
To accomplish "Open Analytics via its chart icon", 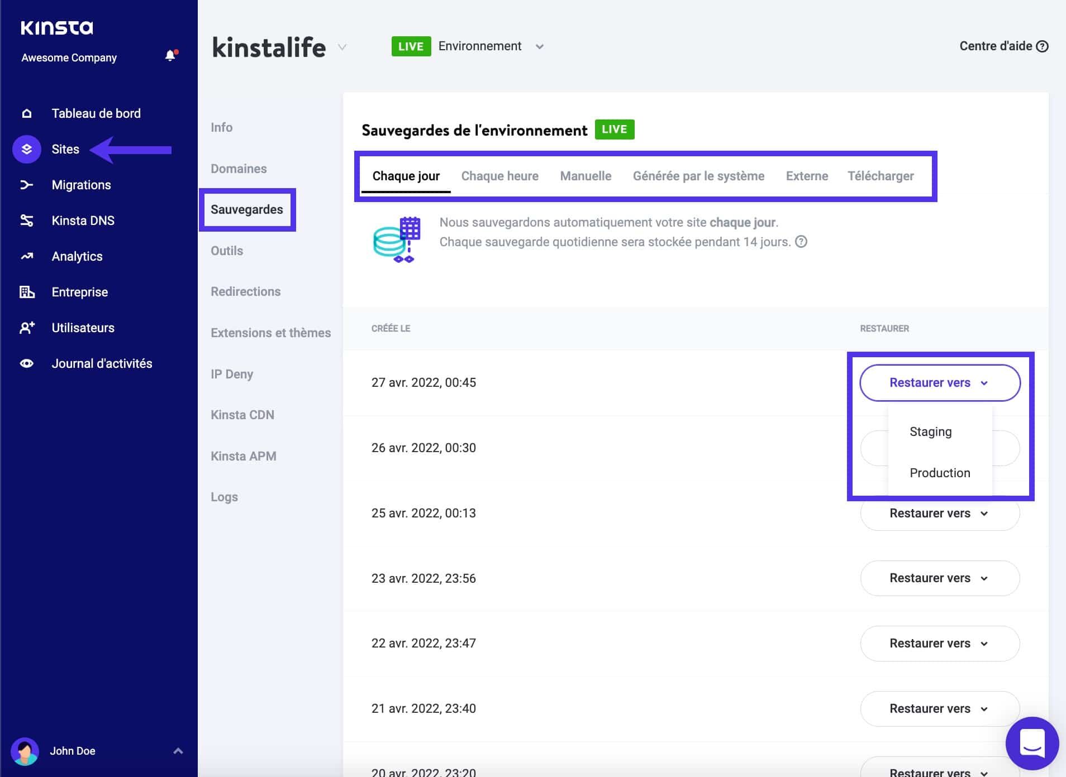I will (26, 256).
